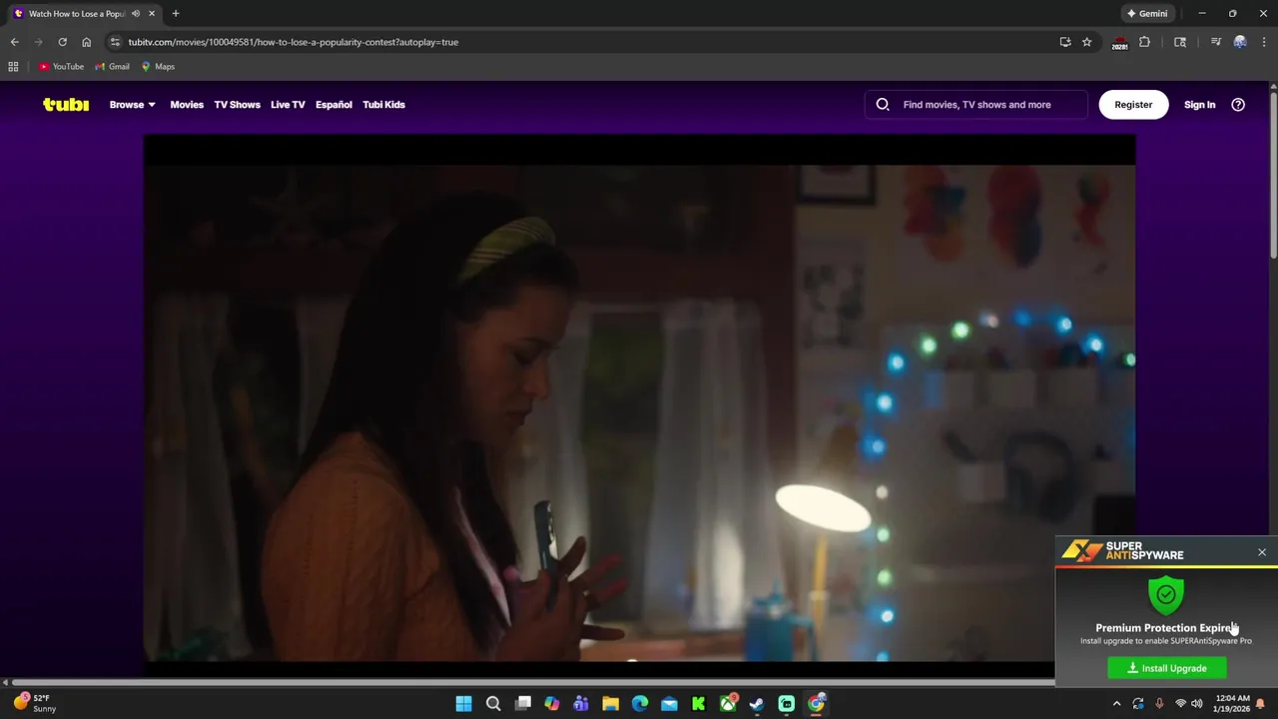Viewport: 1278px width, 719px height.
Task: Open media controls icon in Chrome toolbar
Action: click(x=1216, y=42)
